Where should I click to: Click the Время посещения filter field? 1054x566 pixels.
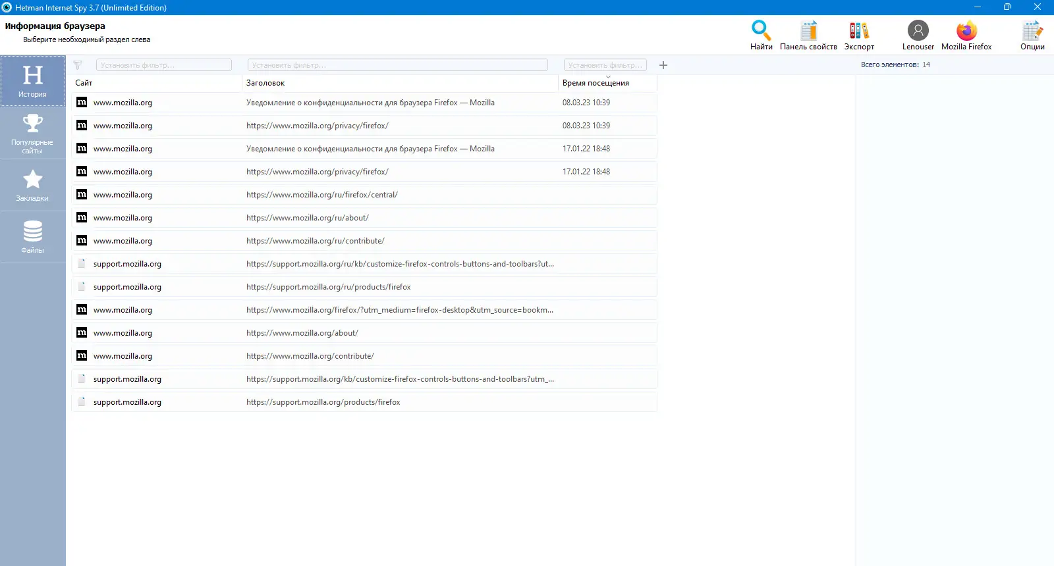(x=605, y=65)
